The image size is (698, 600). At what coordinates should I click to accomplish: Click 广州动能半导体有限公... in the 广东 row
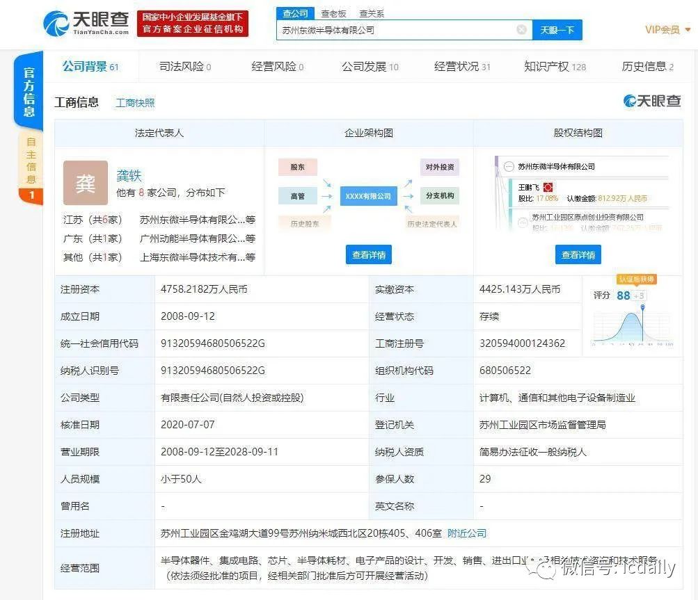click(x=198, y=238)
